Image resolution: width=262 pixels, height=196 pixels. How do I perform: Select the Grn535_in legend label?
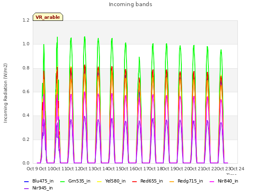79,181
